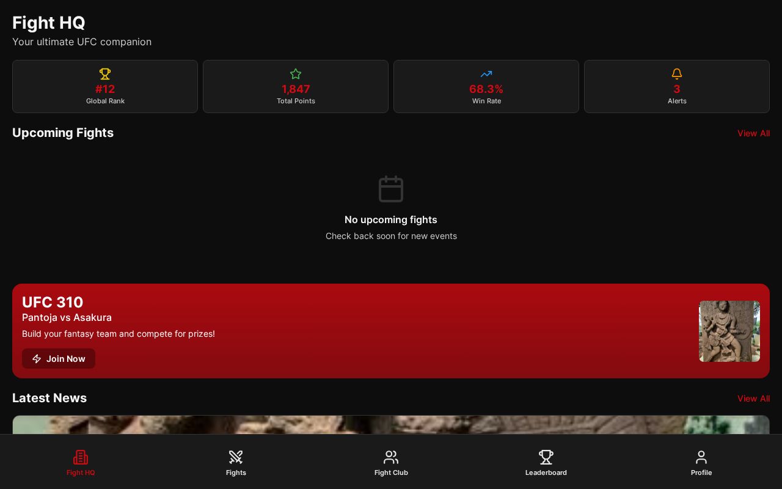This screenshot has height=489, width=782.
Task: Click the Check back soon for new events text
Action: [391, 236]
